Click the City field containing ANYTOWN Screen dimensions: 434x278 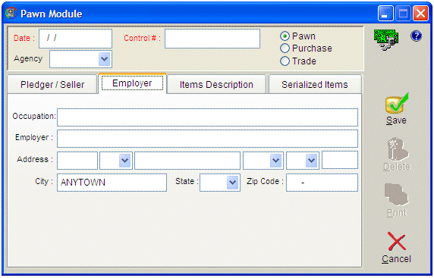[x=112, y=183]
